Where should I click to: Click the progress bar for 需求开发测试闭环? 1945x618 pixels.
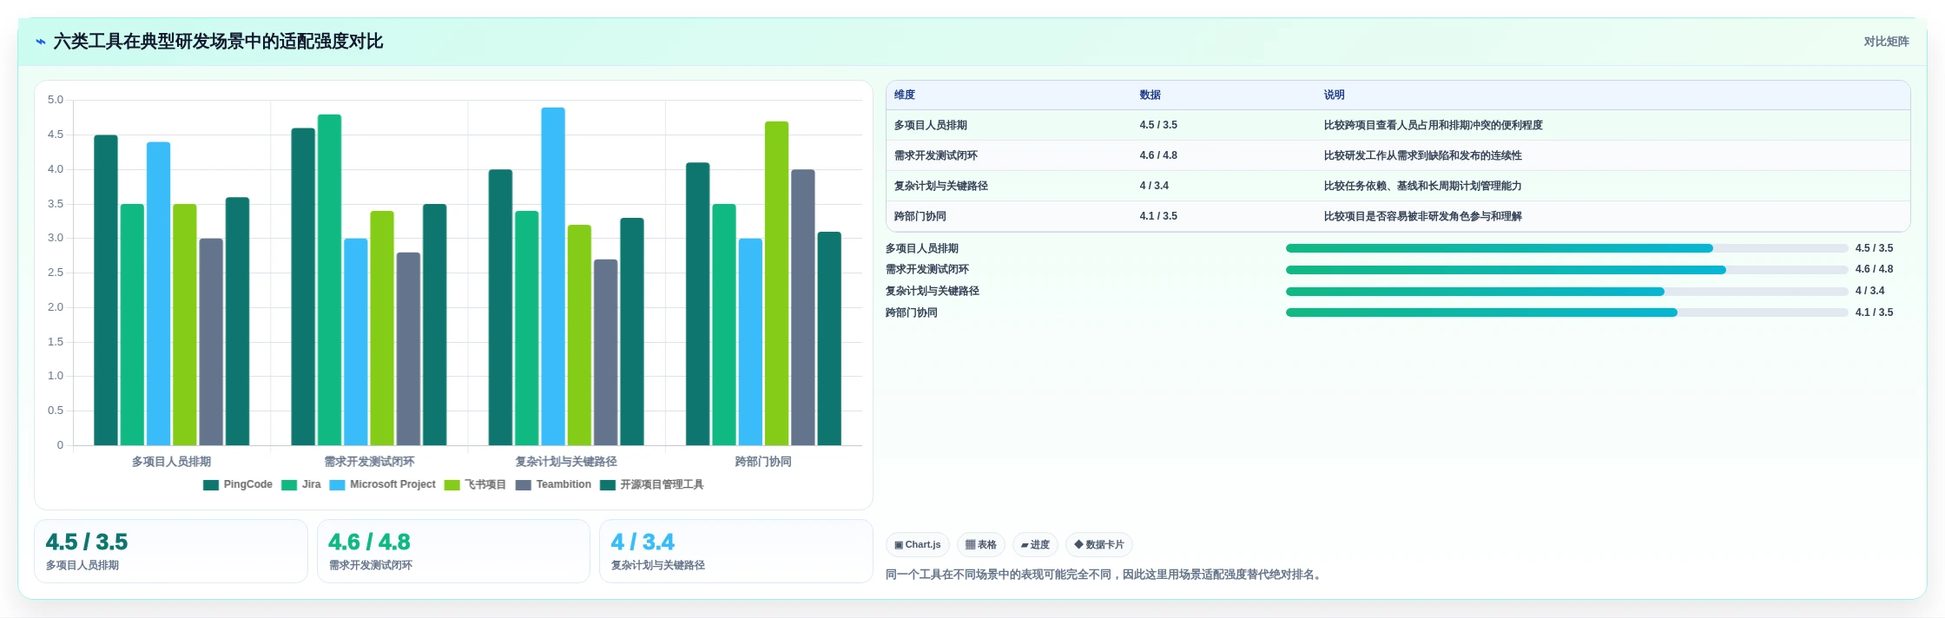pyautogui.click(x=1566, y=270)
